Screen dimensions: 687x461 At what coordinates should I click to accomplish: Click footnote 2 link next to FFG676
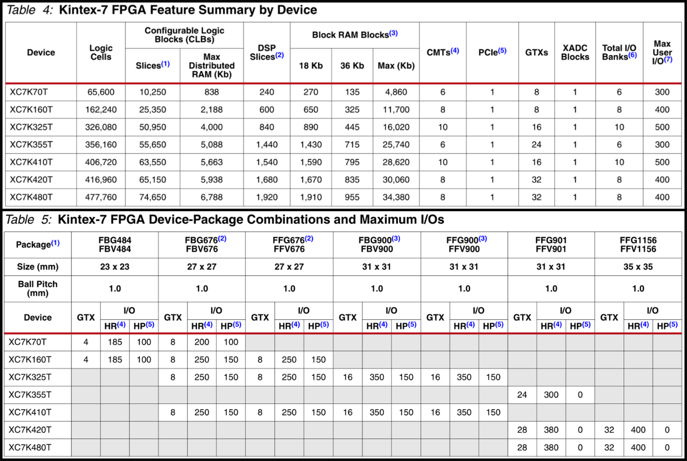(x=309, y=239)
